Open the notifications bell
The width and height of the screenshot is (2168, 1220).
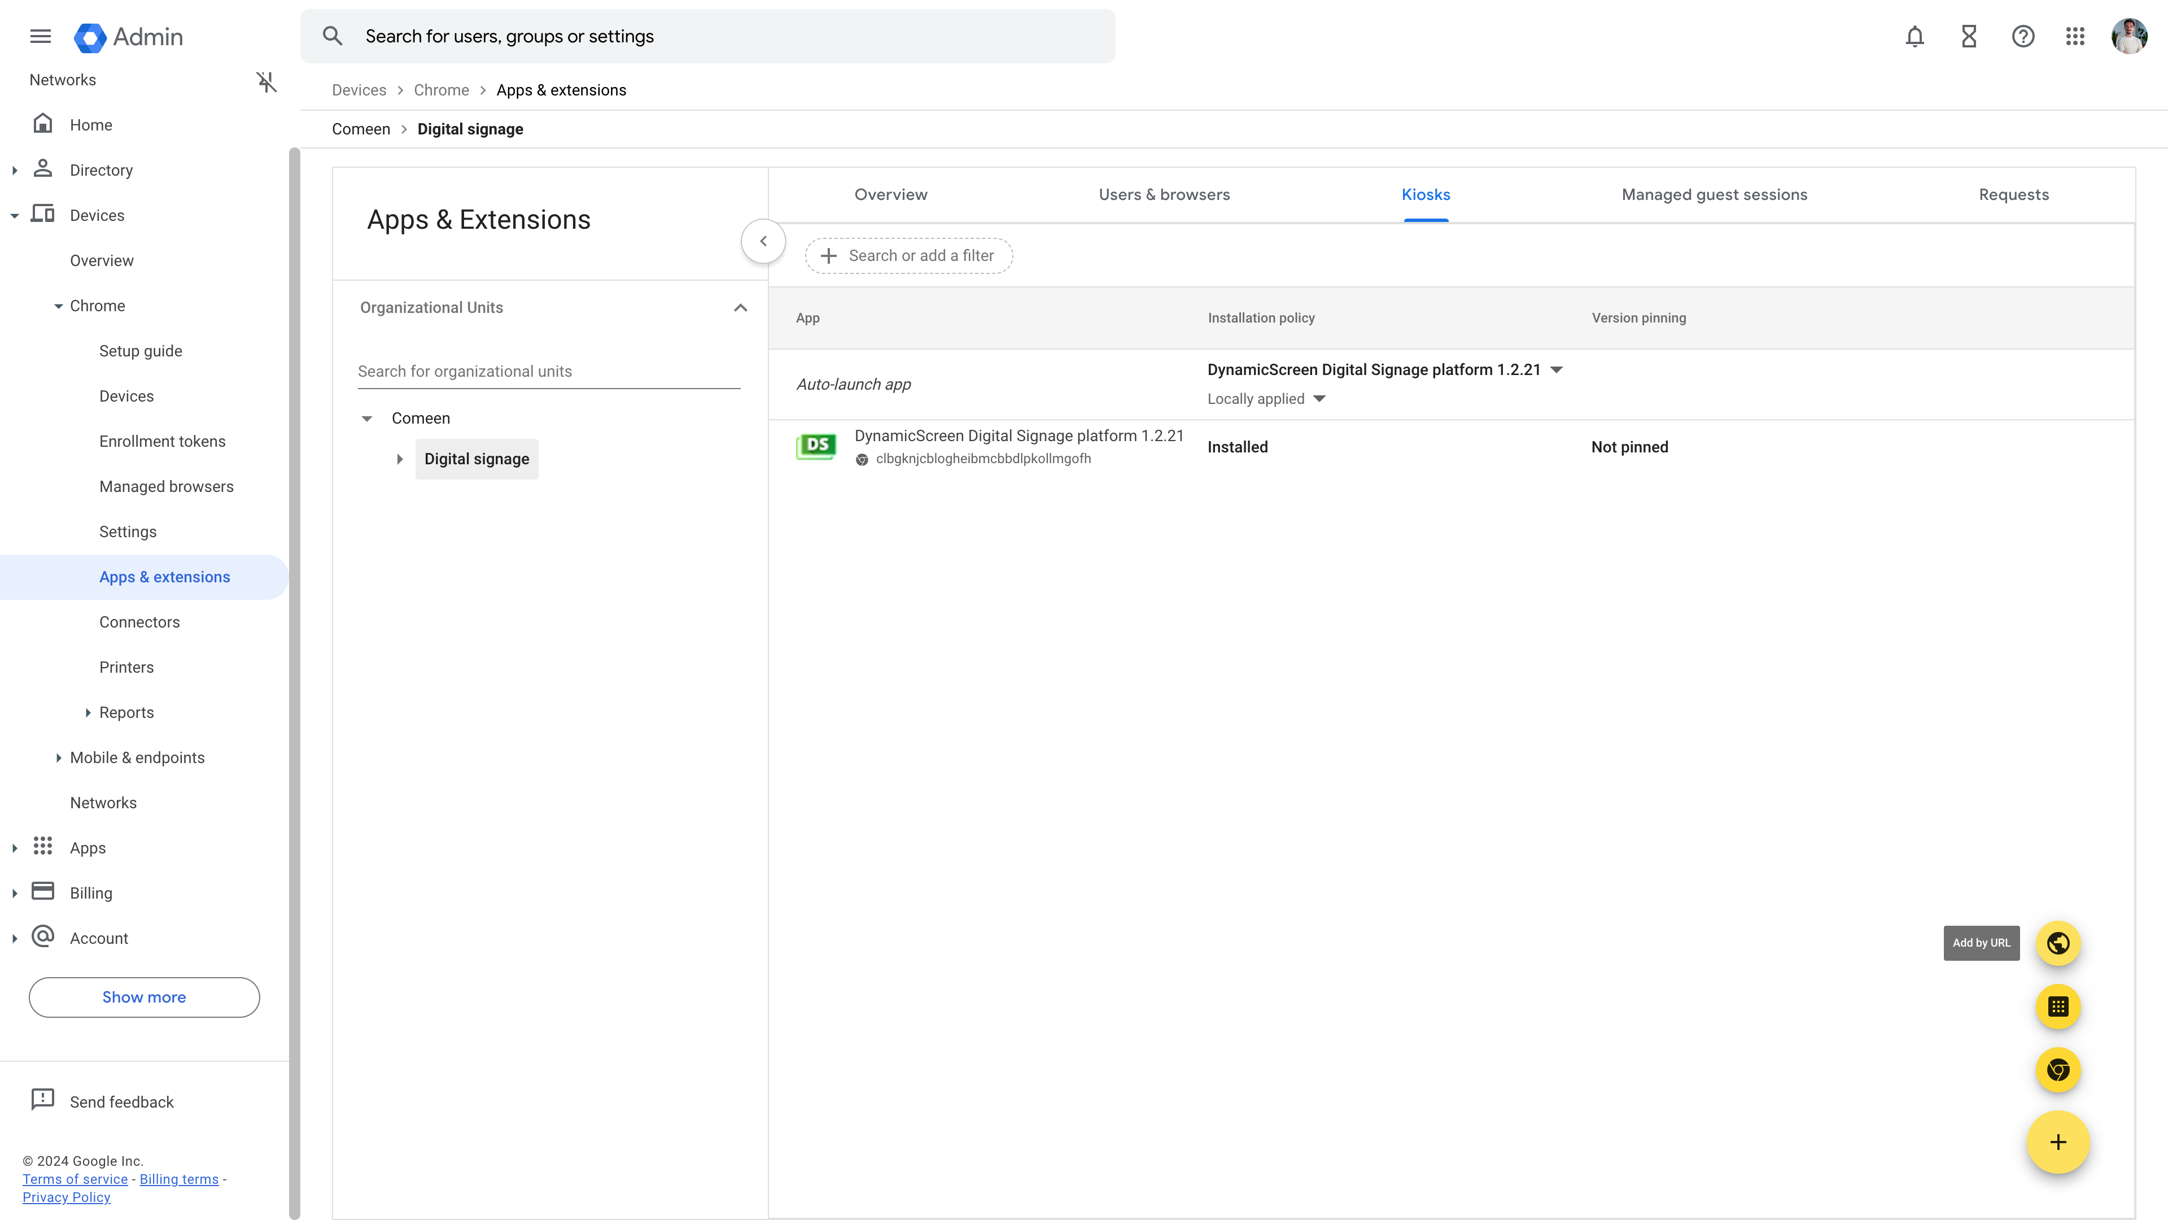pyautogui.click(x=1915, y=36)
